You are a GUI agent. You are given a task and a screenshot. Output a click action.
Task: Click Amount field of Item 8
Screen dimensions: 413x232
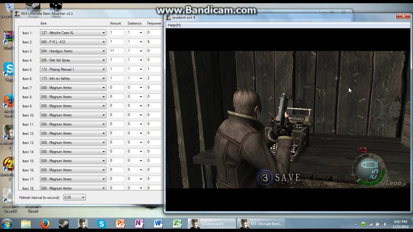116,97
